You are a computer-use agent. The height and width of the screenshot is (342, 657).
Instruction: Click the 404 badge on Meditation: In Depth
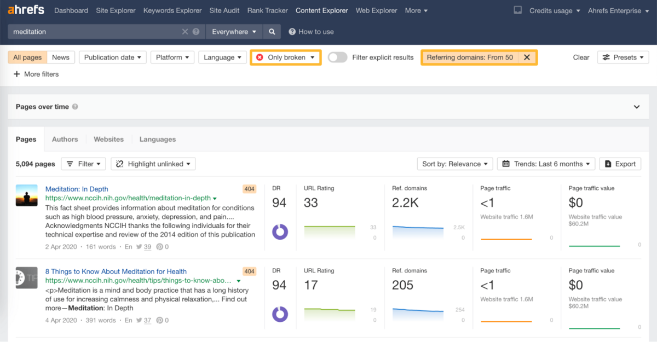(250, 189)
